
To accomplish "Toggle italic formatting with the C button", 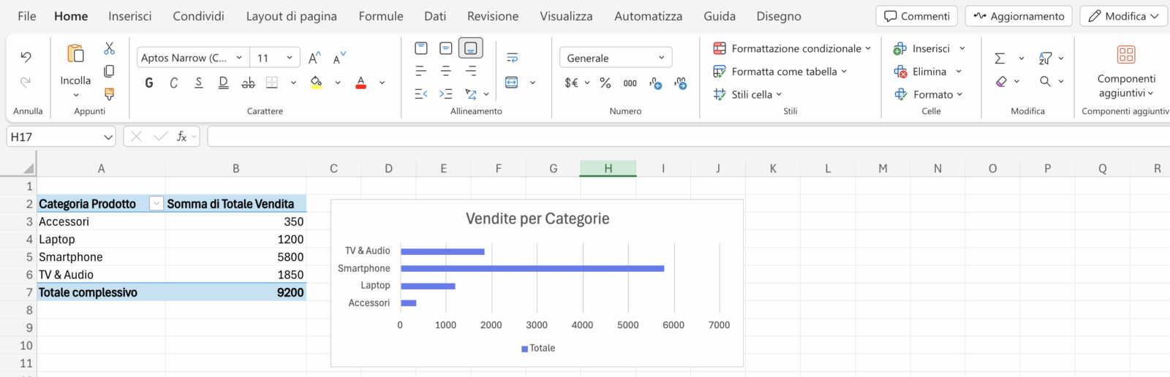I will (x=173, y=83).
